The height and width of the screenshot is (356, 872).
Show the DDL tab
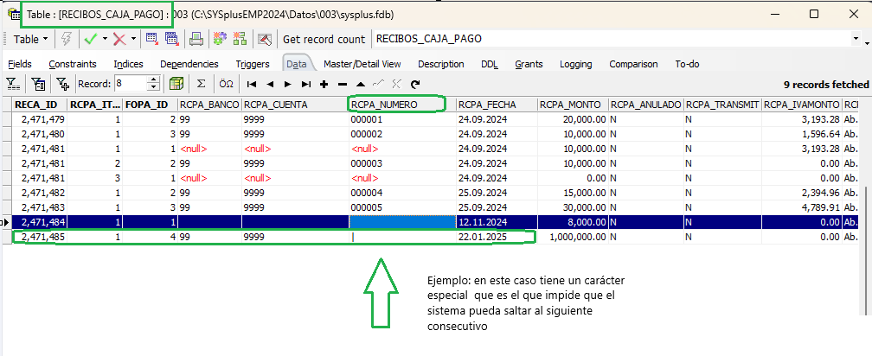click(x=490, y=64)
